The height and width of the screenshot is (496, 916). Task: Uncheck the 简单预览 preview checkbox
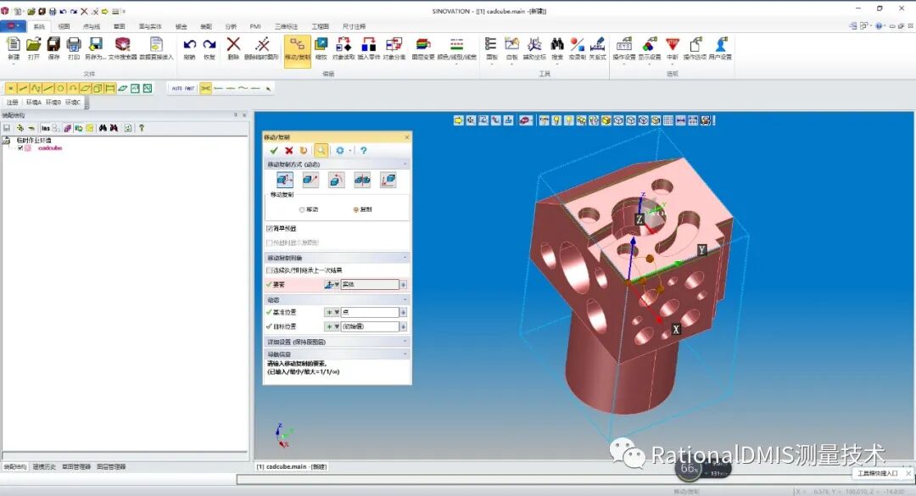(269, 227)
